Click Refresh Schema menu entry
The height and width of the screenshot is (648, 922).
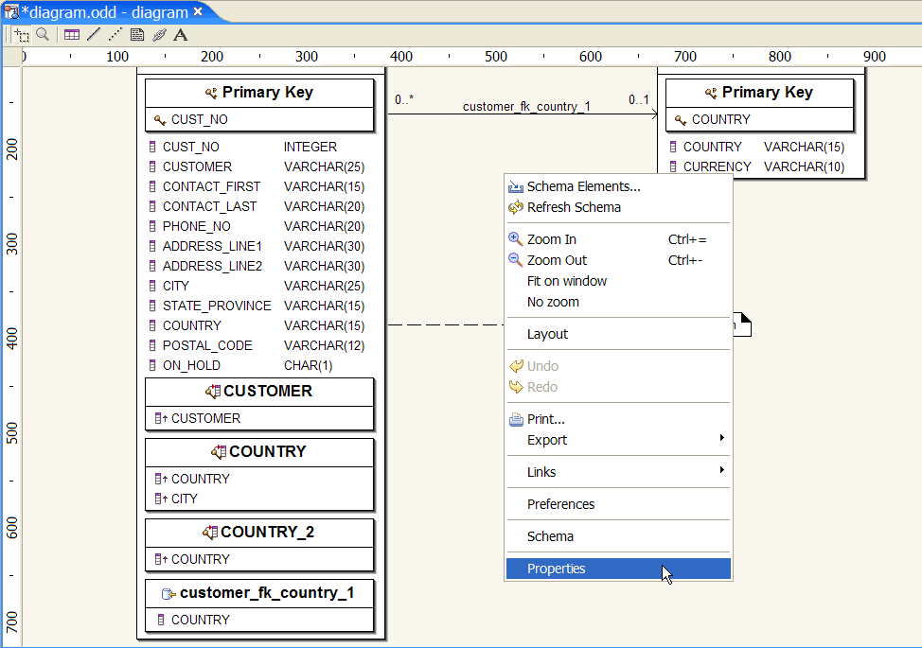click(574, 207)
